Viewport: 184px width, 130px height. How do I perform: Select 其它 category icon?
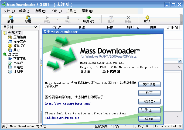point(10,50)
